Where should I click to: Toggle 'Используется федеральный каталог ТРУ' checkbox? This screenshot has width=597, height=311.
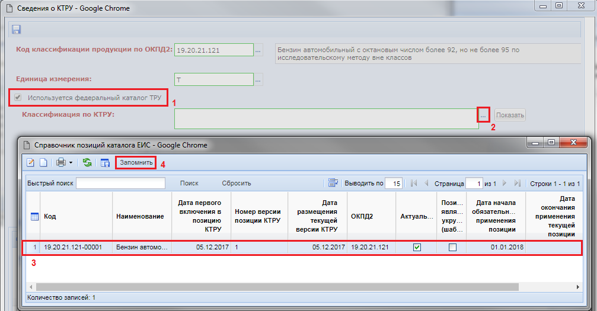[x=18, y=97]
